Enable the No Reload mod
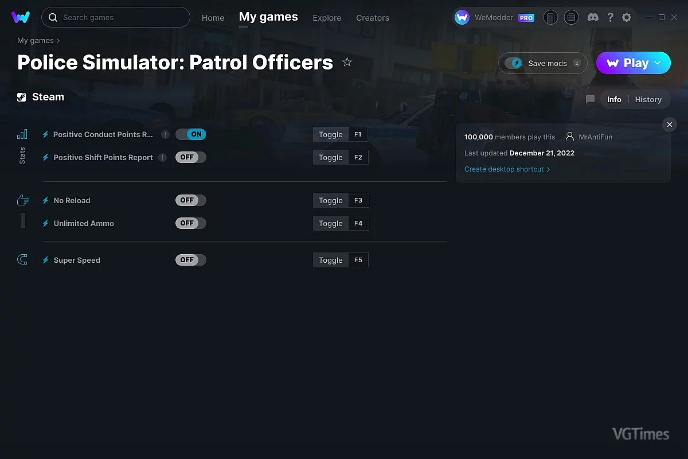 point(191,200)
